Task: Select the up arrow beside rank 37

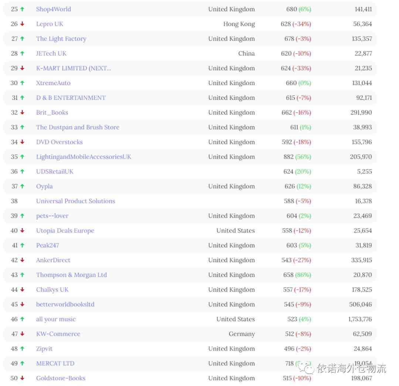Action: click(x=23, y=186)
